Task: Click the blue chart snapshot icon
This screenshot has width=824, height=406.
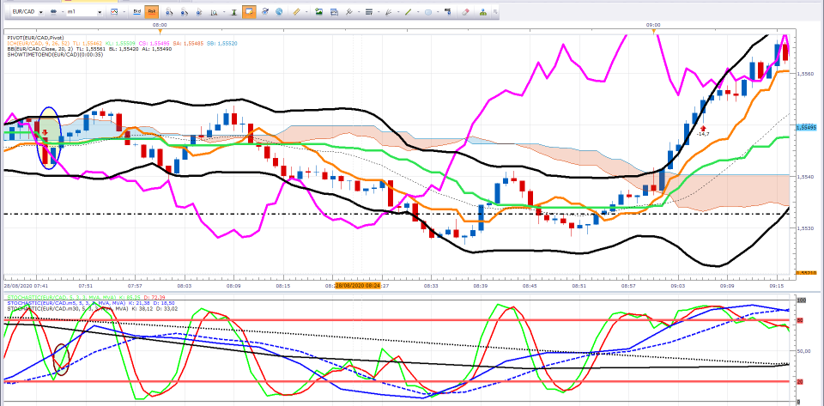Action: point(334,11)
